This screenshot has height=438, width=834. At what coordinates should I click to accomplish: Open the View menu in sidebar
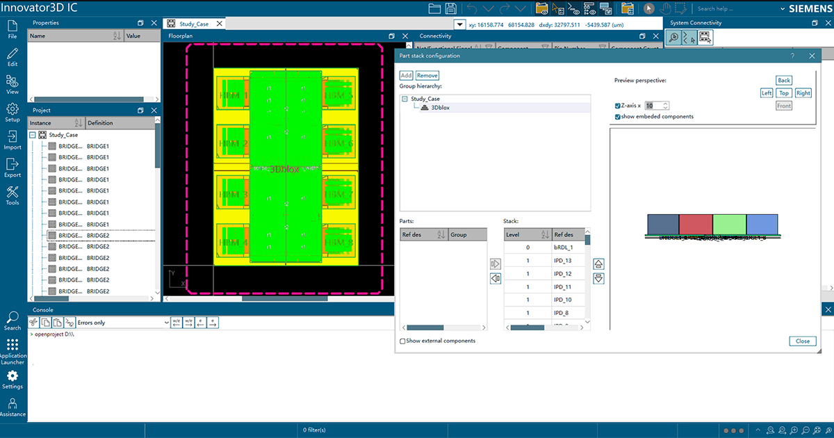(x=13, y=85)
